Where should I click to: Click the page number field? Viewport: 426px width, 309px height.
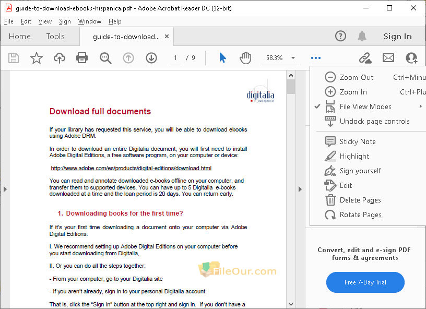tap(175, 58)
